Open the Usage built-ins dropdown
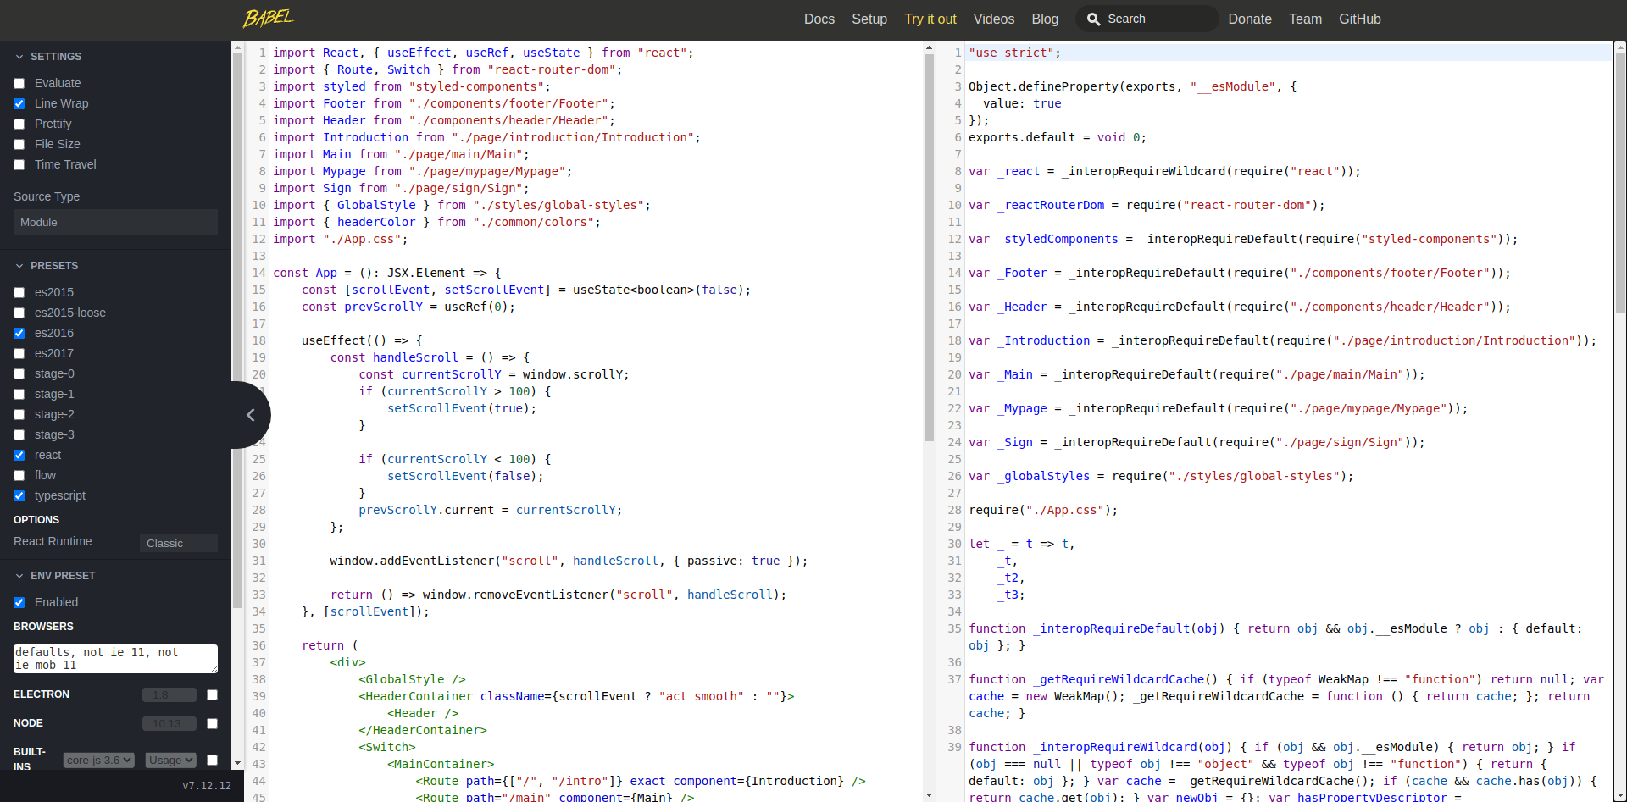 coord(171,761)
